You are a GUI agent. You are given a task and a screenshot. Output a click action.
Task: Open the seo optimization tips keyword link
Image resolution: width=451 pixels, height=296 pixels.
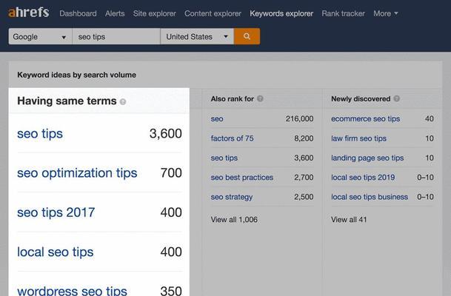[x=77, y=173]
